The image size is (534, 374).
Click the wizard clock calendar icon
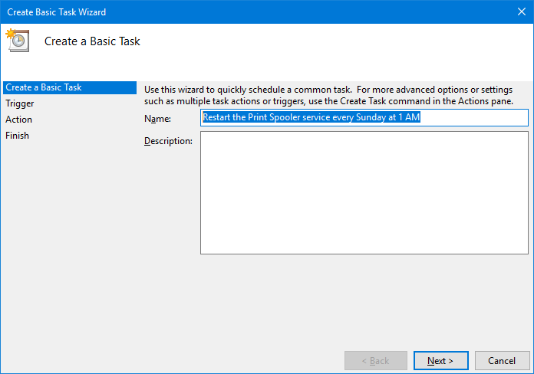[x=18, y=40]
